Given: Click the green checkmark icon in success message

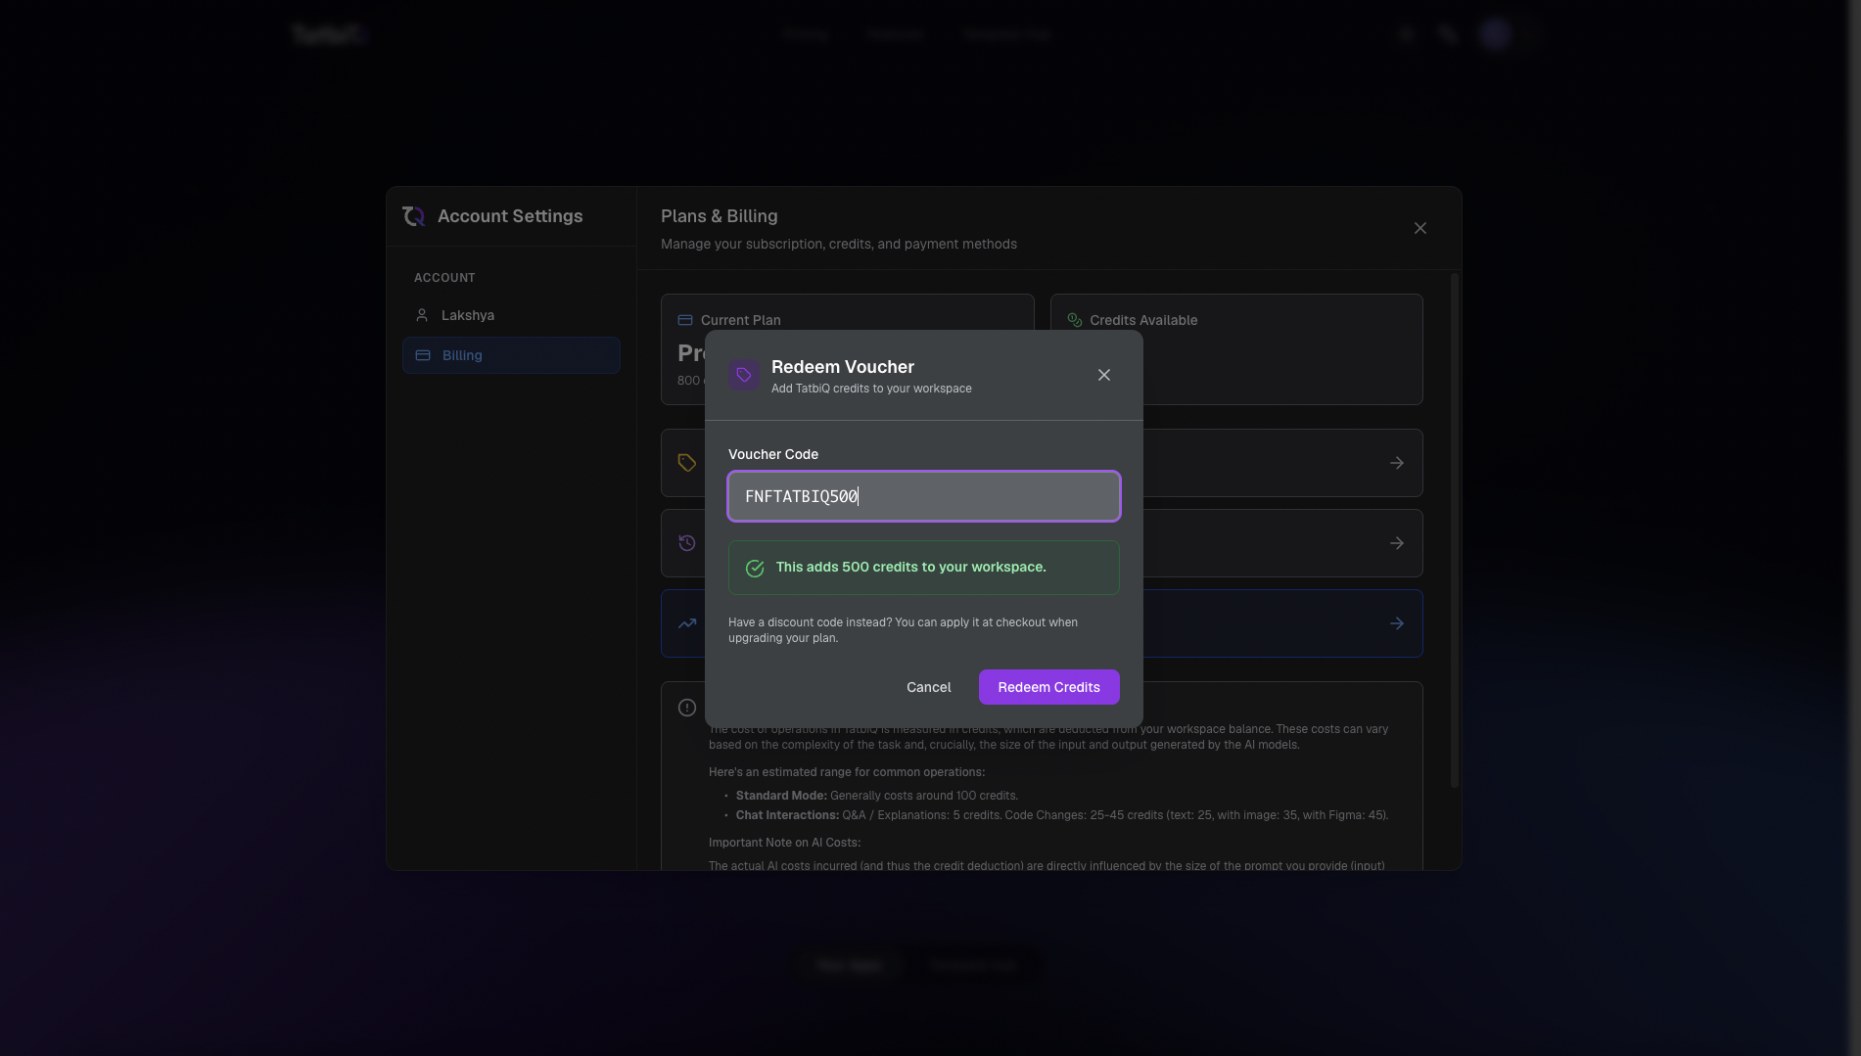Looking at the screenshot, I should pos(755,568).
